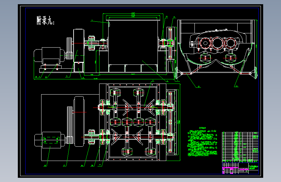Click the shaft coupling in the front view
The width and height of the screenshot is (281, 182).
pyautogui.click(x=92, y=43)
